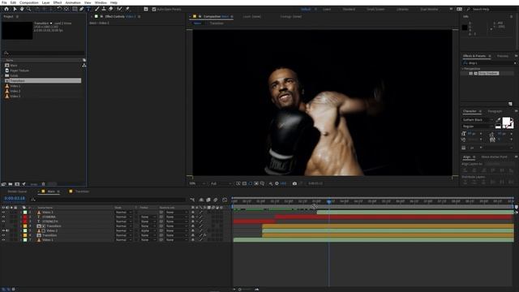This screenshot has height=292, width=519.
Task: Mute audio on Video 2 layer
Action: pos(7,230)
